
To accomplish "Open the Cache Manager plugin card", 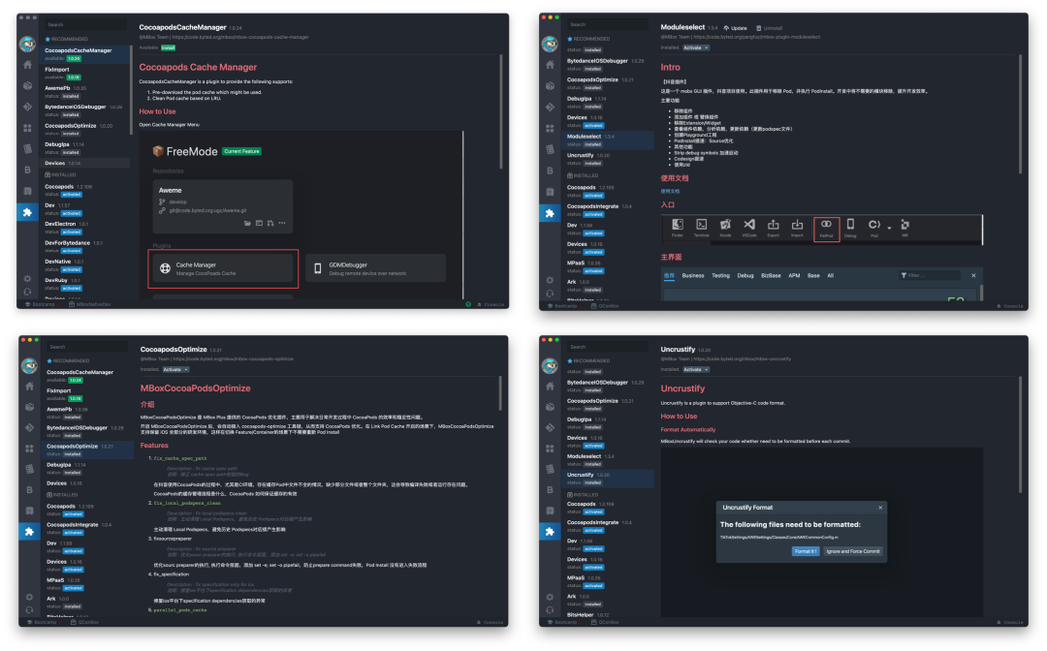I will (x=222, y=268).
